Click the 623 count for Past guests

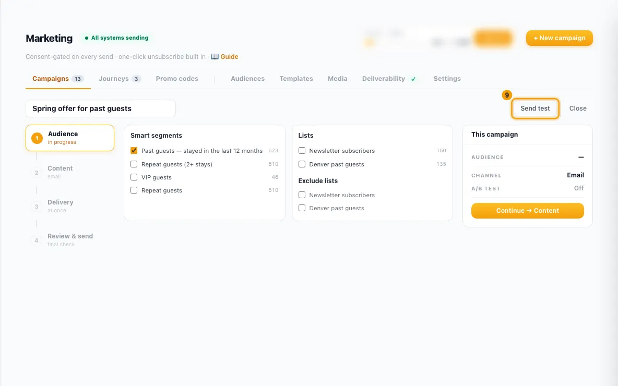[273, 150]
